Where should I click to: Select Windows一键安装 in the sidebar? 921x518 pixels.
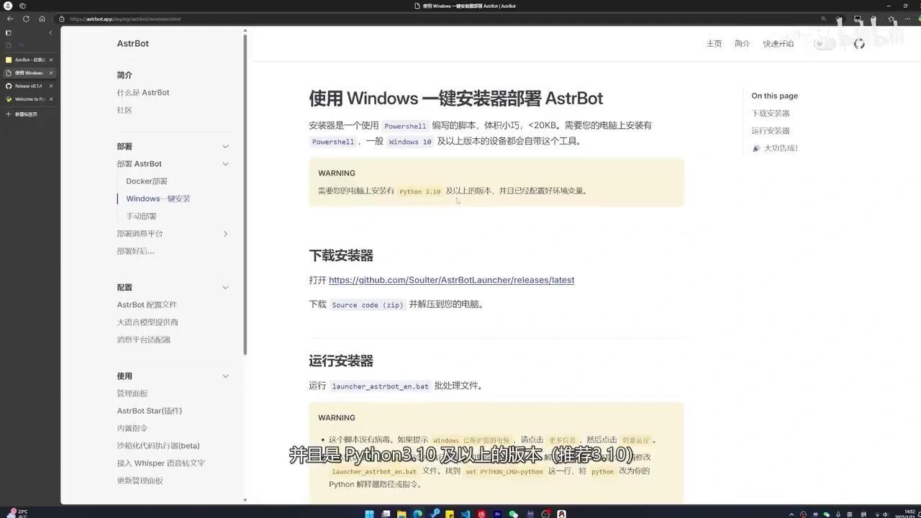(x=158, y=199)
